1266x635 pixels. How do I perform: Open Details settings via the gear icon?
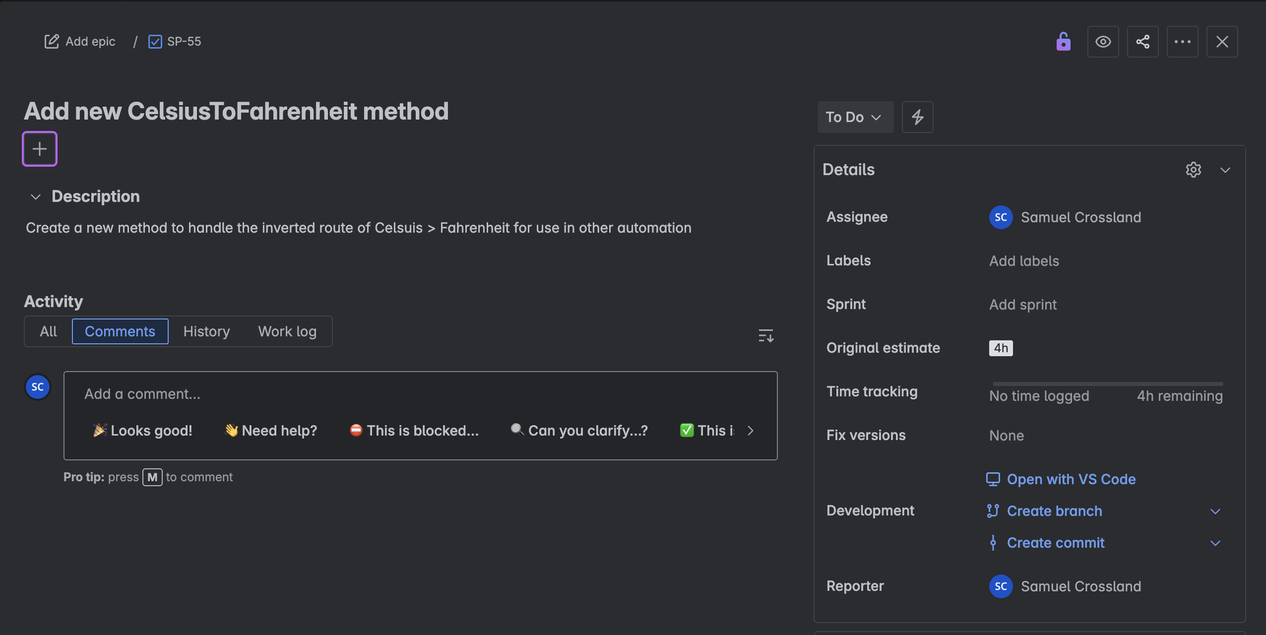click(1193, 170)
